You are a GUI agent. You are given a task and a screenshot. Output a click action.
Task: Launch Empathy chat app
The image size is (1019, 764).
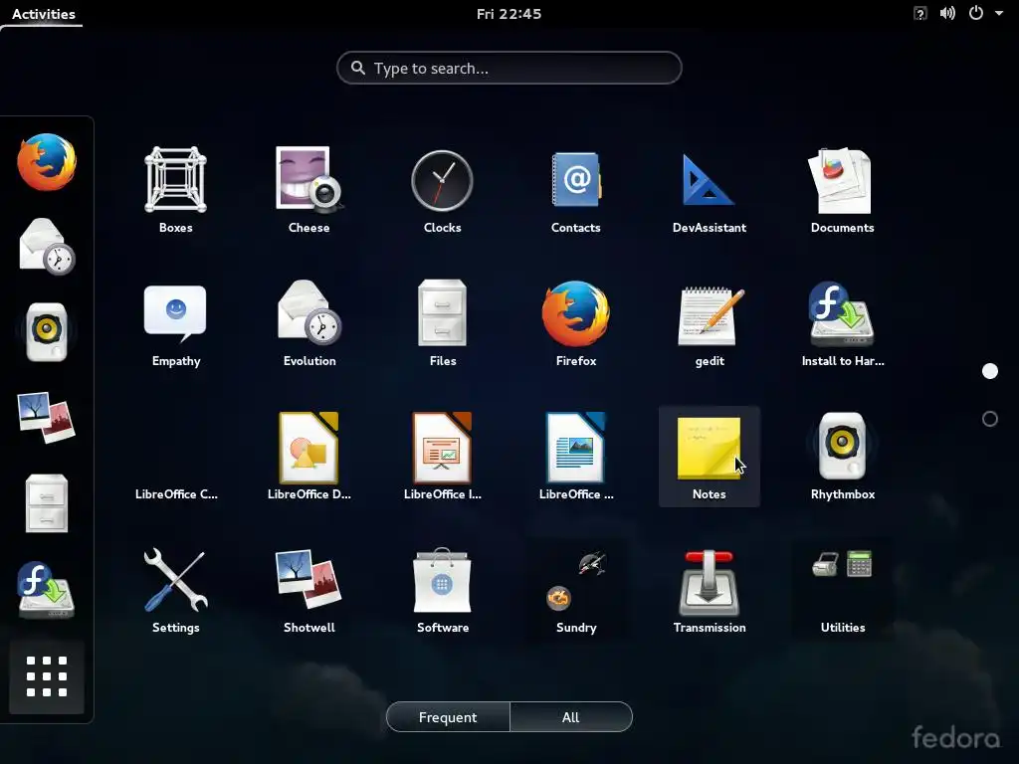pos(175,323)
